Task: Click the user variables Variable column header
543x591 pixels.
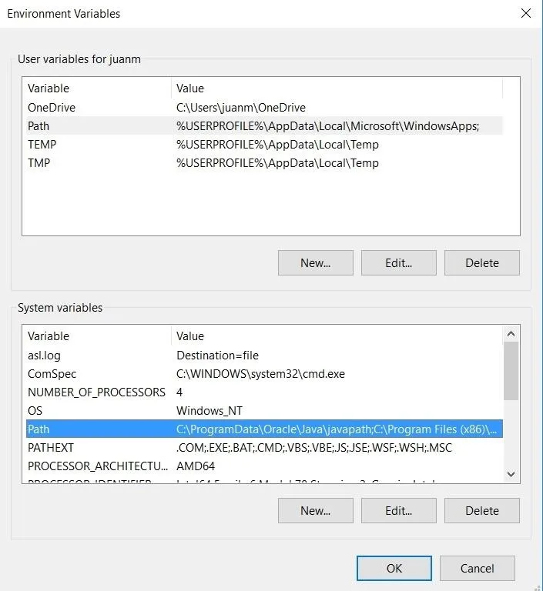Action: [98, 88]
